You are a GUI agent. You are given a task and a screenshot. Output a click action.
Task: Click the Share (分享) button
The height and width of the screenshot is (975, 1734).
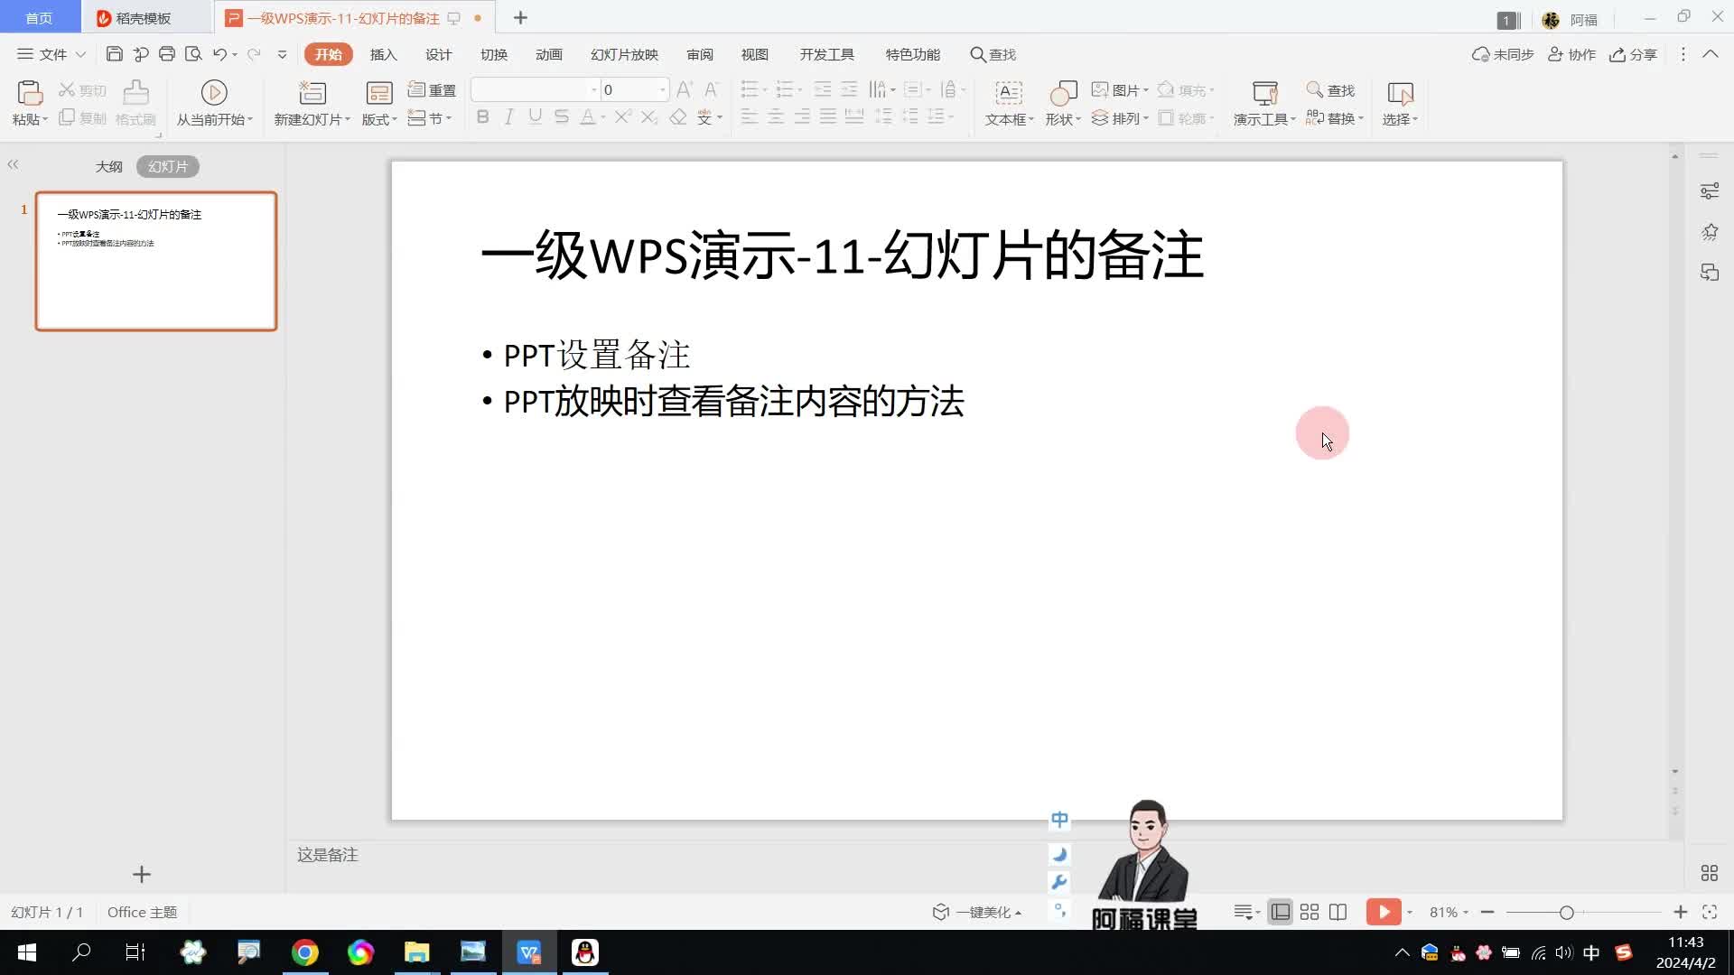[1634, 54]
